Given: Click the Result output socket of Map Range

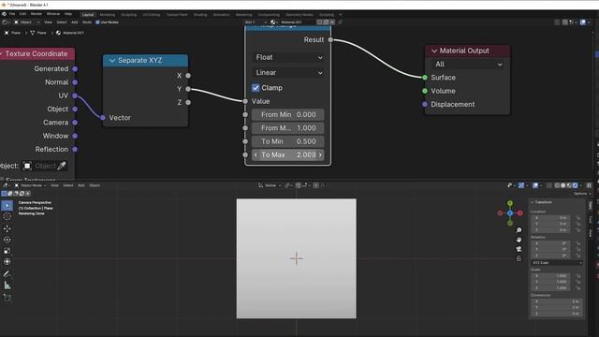Looking at the screenshot, I should (x=330, y=39).
